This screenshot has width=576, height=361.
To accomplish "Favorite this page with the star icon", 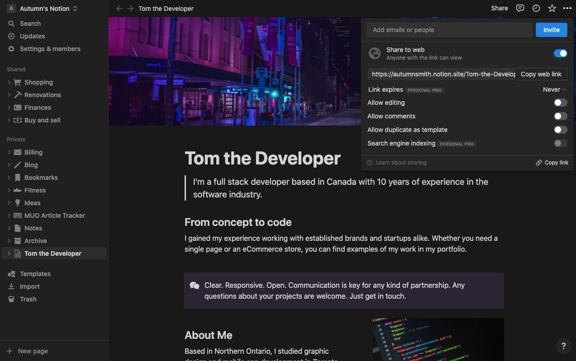I will click(552, 8).
